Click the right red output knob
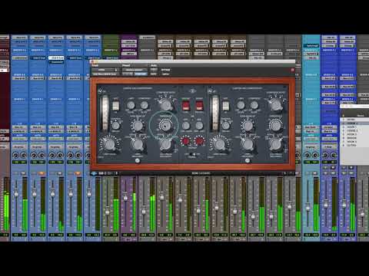This screenshot has width=369, height=276. point(199,141)
